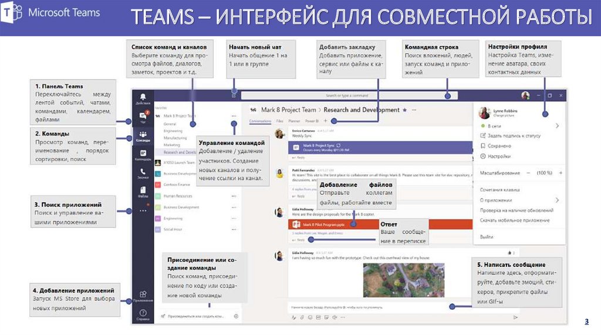Click the manage teams gear icon
Image resolution: width=601 pixels, height=336 pixels.
pos(236,316)
